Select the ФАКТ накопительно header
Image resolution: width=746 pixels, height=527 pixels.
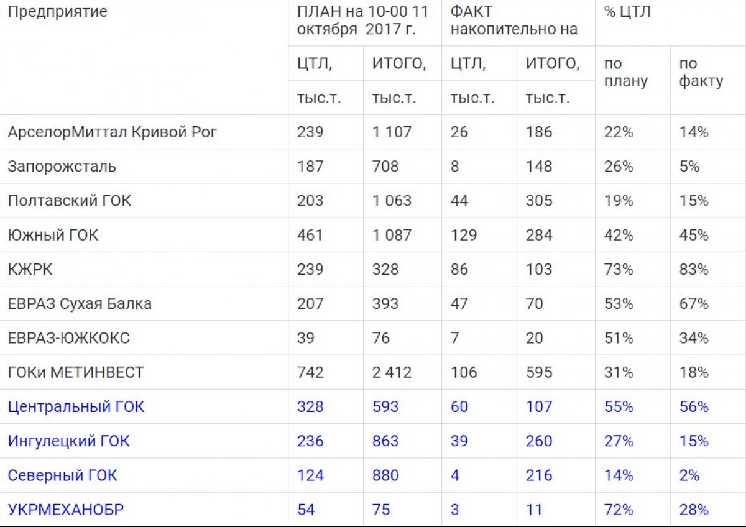coord(514,20)
